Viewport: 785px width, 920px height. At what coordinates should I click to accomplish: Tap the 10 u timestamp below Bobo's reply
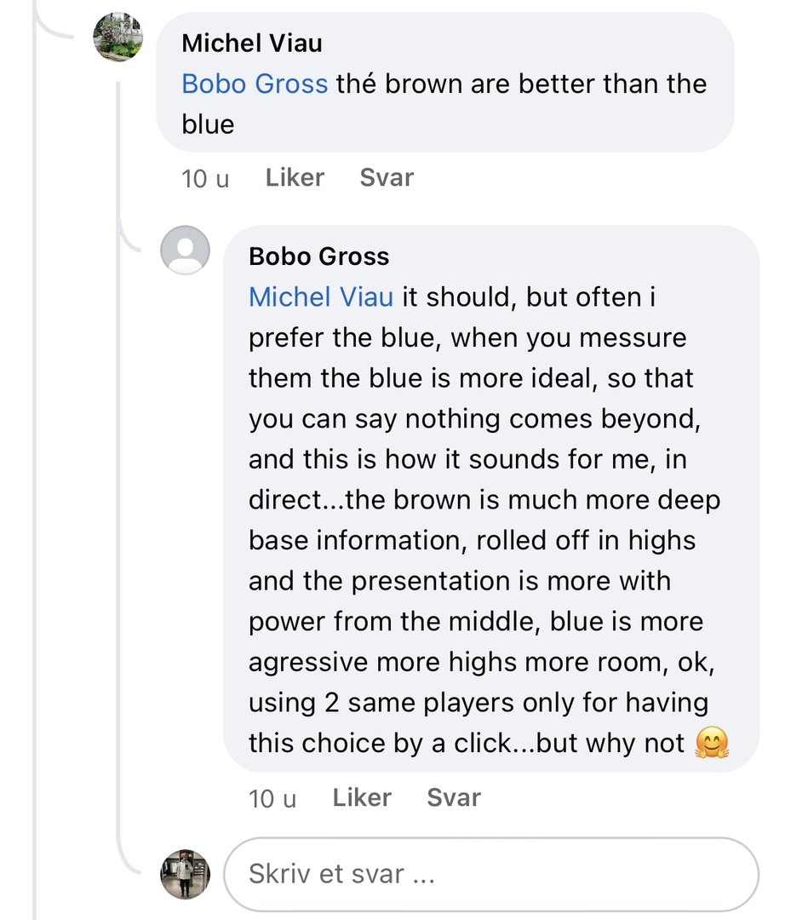click(272, 798)
